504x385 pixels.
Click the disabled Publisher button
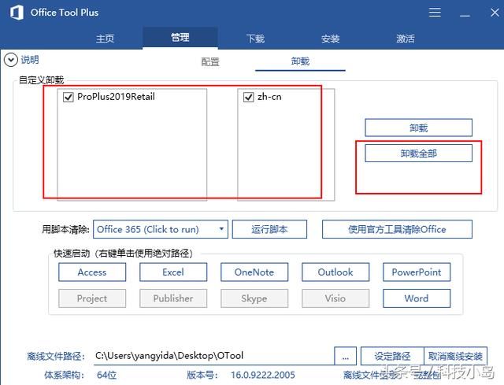tap(173, 298)
